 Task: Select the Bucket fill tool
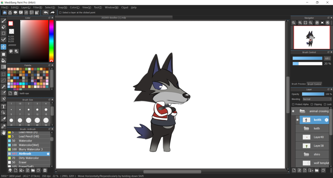pos(4,61)
